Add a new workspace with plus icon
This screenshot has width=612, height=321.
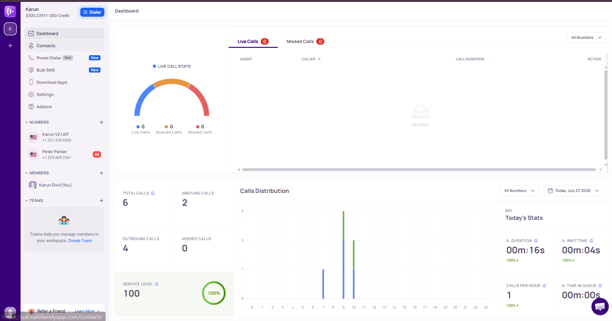point(10,46)
